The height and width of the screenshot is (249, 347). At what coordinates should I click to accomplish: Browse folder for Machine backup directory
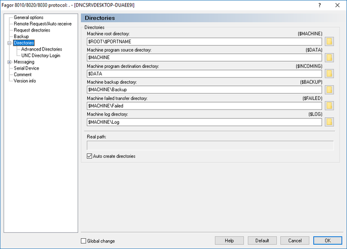[329, 90]
